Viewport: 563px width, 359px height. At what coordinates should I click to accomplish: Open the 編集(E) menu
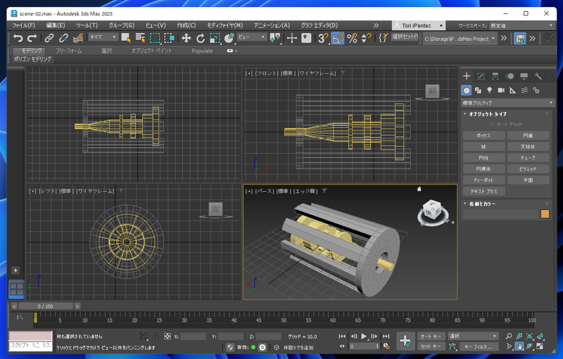click(x=56, y=25)
